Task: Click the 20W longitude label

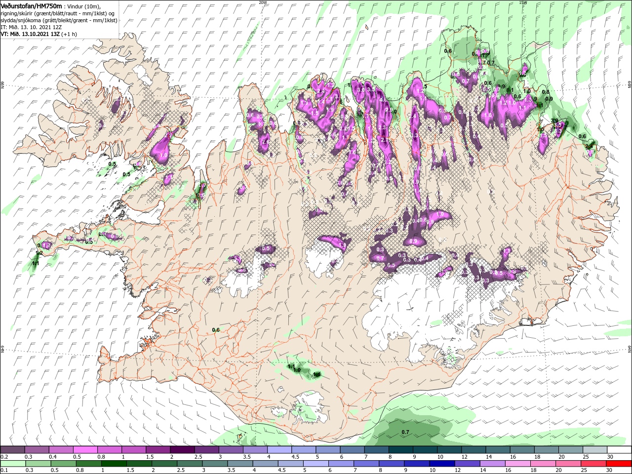Action: click(x=263, y=2)
